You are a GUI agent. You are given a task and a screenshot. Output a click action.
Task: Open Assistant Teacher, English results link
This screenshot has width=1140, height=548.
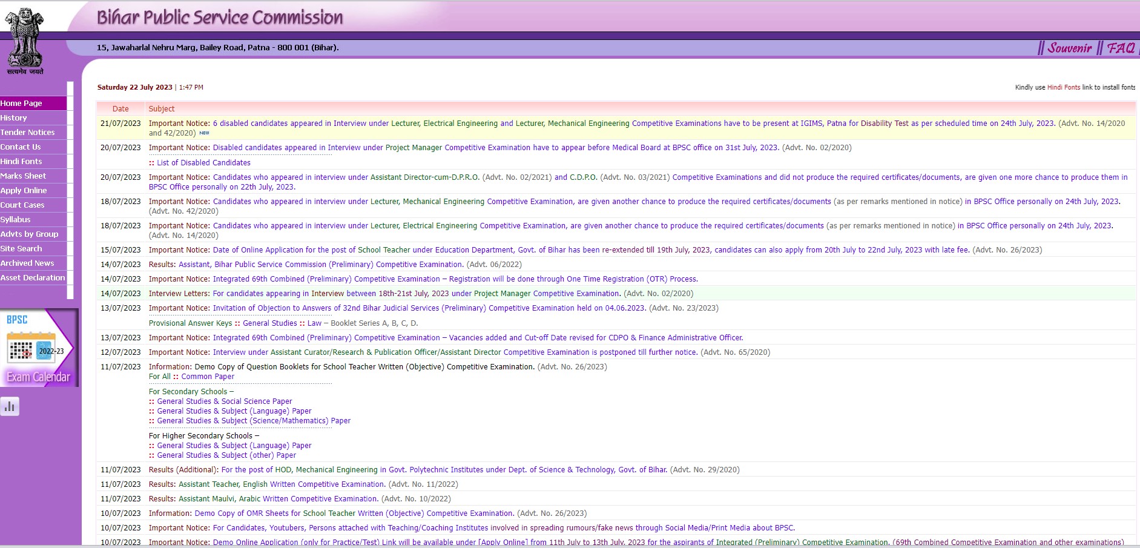(282, 484)
